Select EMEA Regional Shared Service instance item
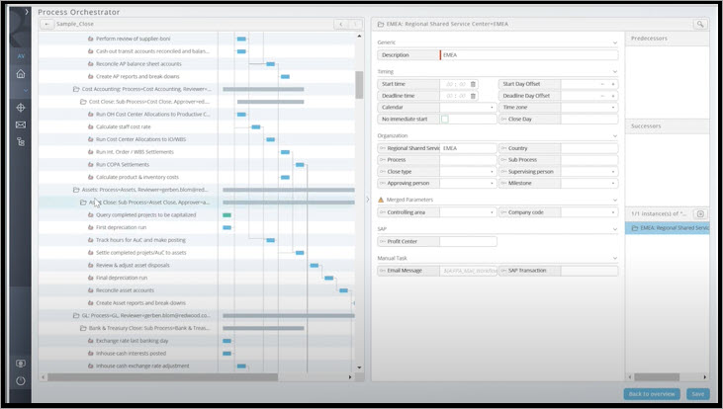The height and width of the screenshot is (409, 723). point(668,228)
